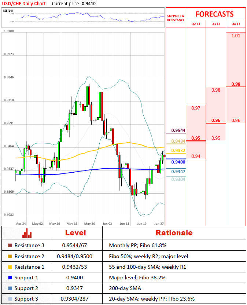Click the 0.9347 support level label
The width and height of the screenshot is (247, 305).
178,172
